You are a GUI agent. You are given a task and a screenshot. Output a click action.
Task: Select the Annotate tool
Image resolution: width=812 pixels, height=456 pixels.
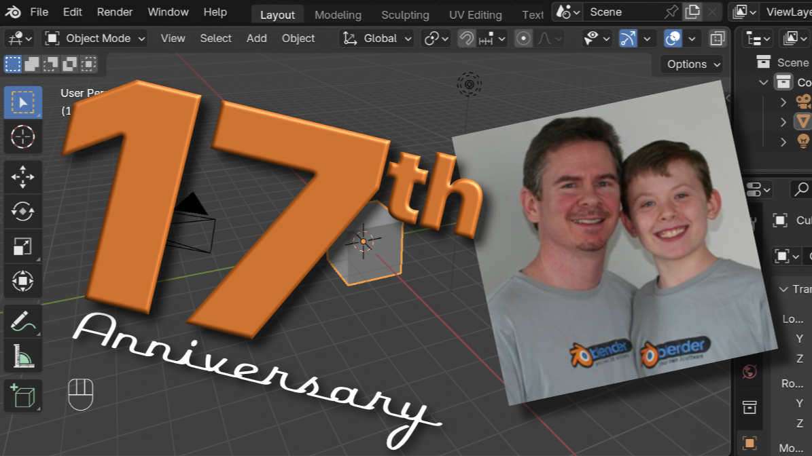[23, 321]
